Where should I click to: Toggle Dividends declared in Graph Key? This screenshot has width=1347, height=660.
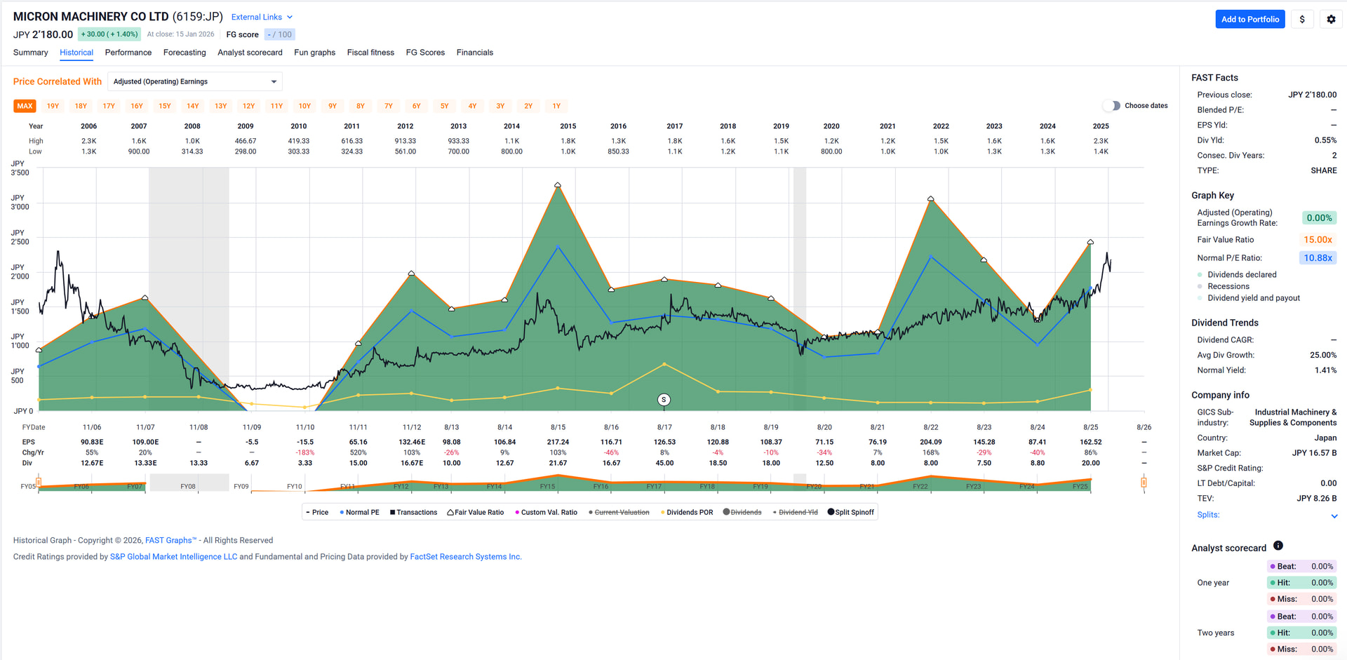point(1241,275)
